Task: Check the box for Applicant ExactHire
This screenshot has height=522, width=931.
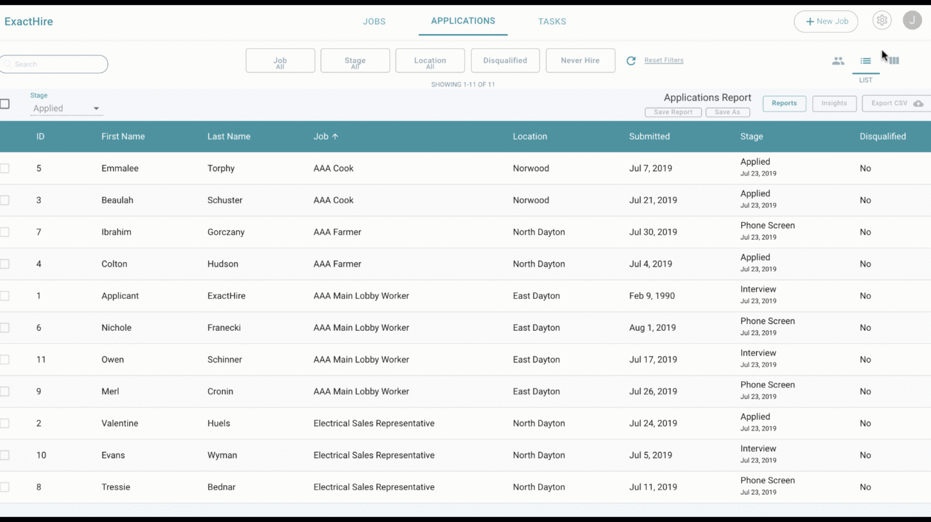Action: click(4, 296)
